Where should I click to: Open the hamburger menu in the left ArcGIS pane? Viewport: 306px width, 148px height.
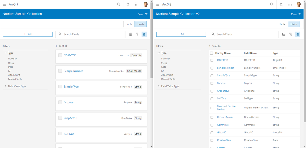point(4,4)
